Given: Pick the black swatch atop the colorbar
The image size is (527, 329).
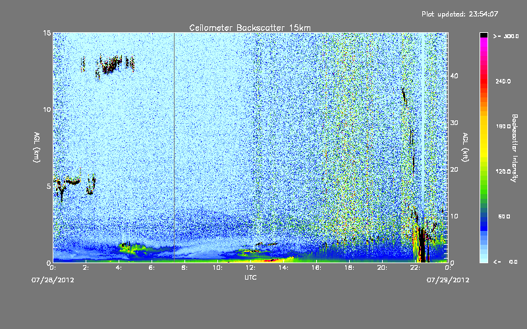Looking at the screenshot, I should pyautogui.click(x=484, y=36).
